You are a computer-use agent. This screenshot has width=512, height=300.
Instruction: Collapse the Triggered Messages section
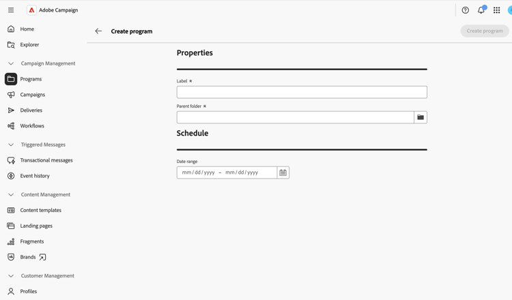tap(11, 145)
